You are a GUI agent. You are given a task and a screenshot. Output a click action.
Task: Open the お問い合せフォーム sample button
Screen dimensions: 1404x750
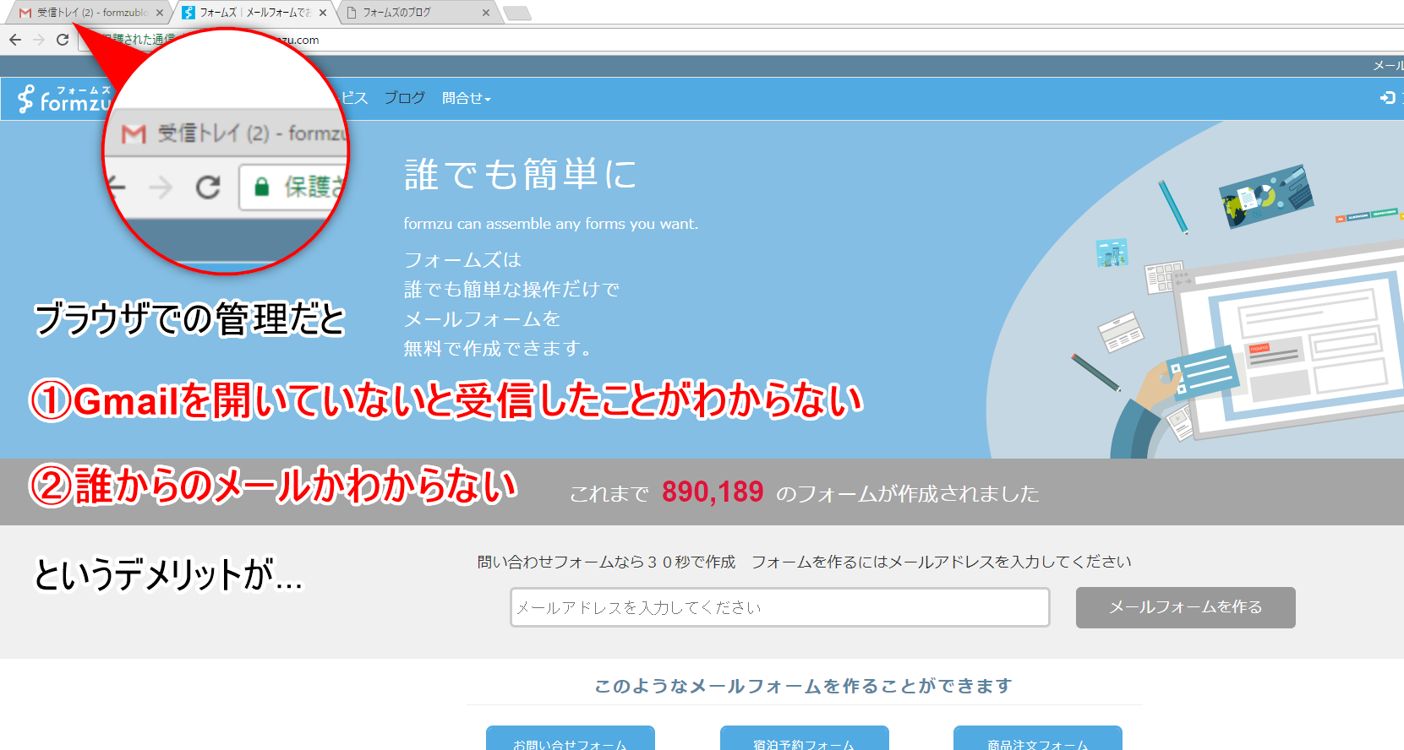point(571,737)
